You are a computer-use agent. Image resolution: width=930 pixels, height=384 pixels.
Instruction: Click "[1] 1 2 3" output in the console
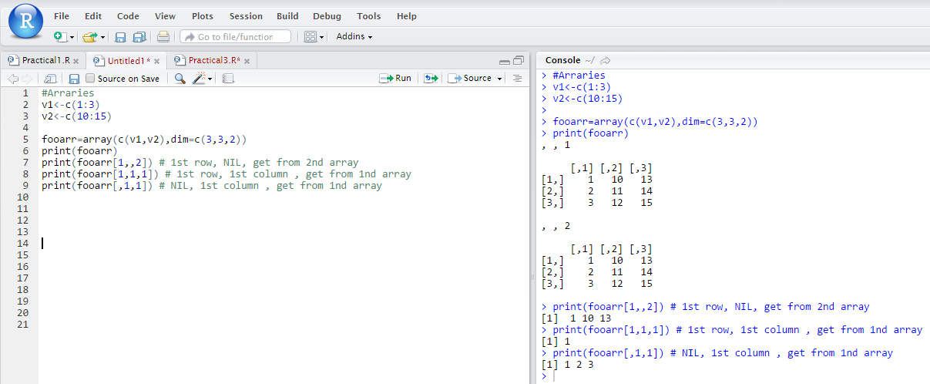pyautogui.click(x=567, y=365)
